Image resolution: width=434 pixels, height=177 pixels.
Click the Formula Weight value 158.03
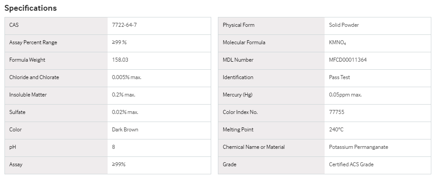tap(120, 60)
